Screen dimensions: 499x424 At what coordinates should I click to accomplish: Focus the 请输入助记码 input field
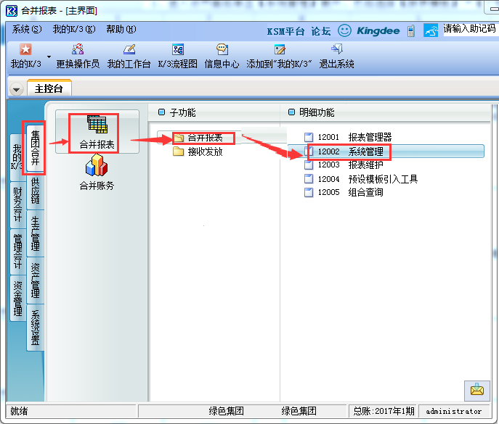coord(471,29)
